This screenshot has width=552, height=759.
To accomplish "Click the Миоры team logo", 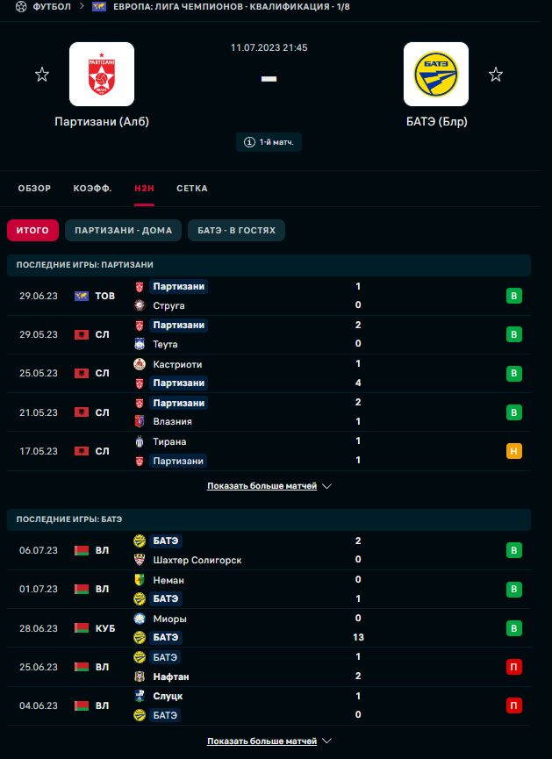I will [x=140, y=619].
